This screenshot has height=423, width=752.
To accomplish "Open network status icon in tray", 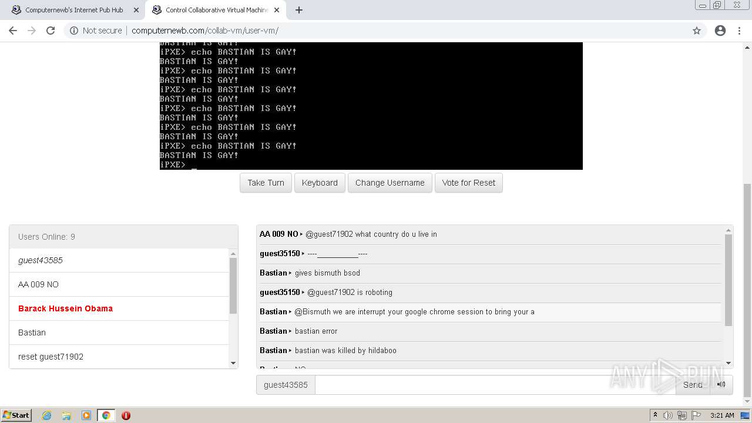I will tap(681, 415).
